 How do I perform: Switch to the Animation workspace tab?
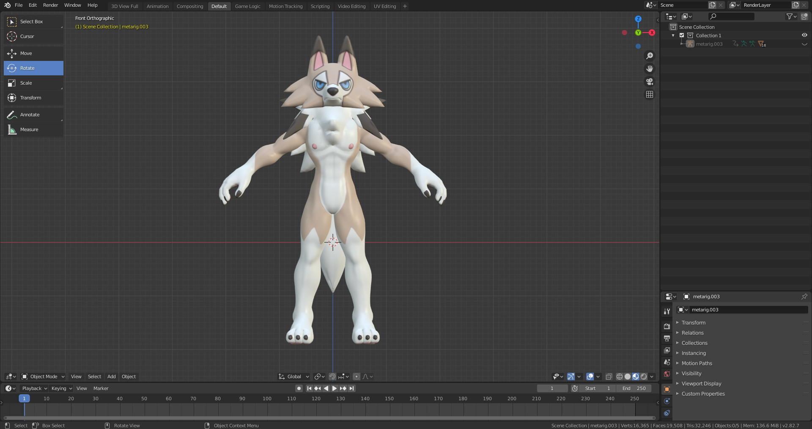click(x=157, y=6)
